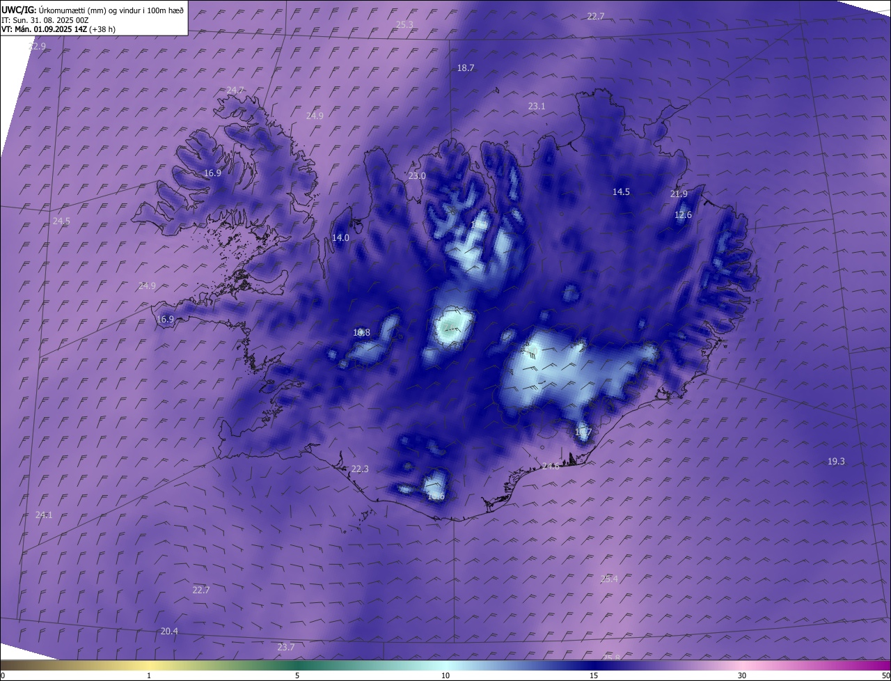
Task: Click the 22.9 value label
Action: (37, 46)
